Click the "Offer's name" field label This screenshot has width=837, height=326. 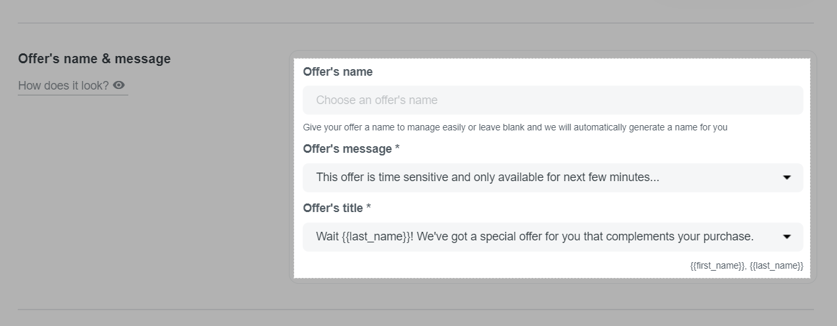[x=338, y=72]
